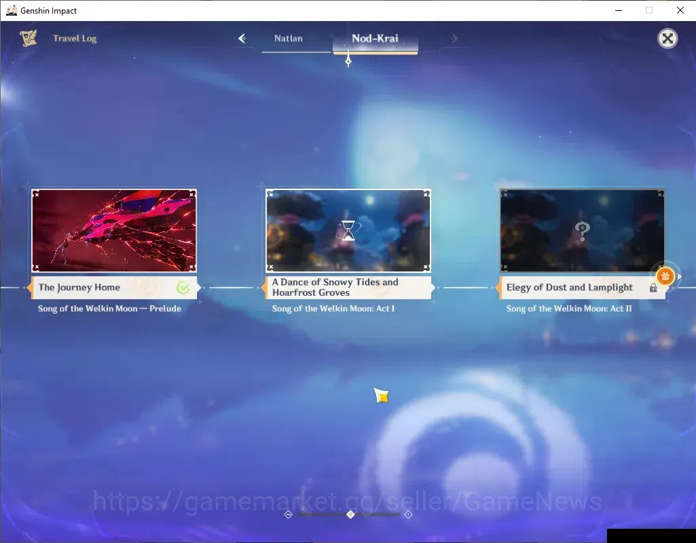Open A Dance of Snowy Tides thumbnail

[348, 230]
